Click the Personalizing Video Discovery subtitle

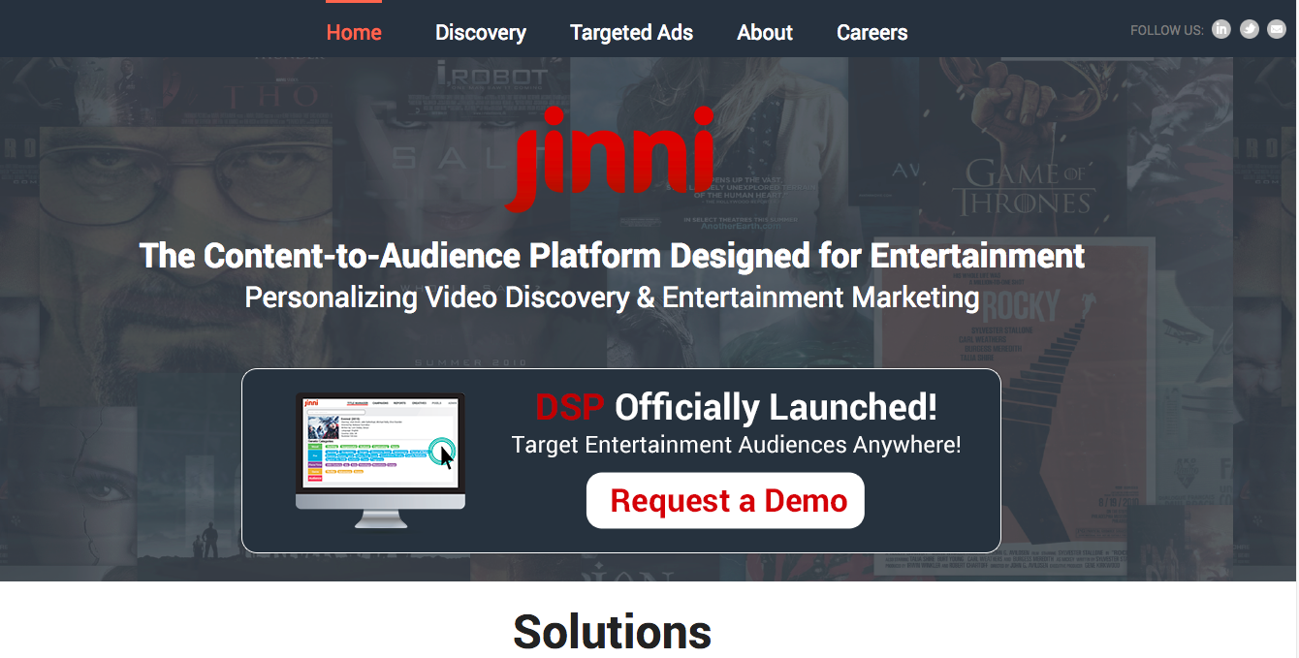(612, 297)
